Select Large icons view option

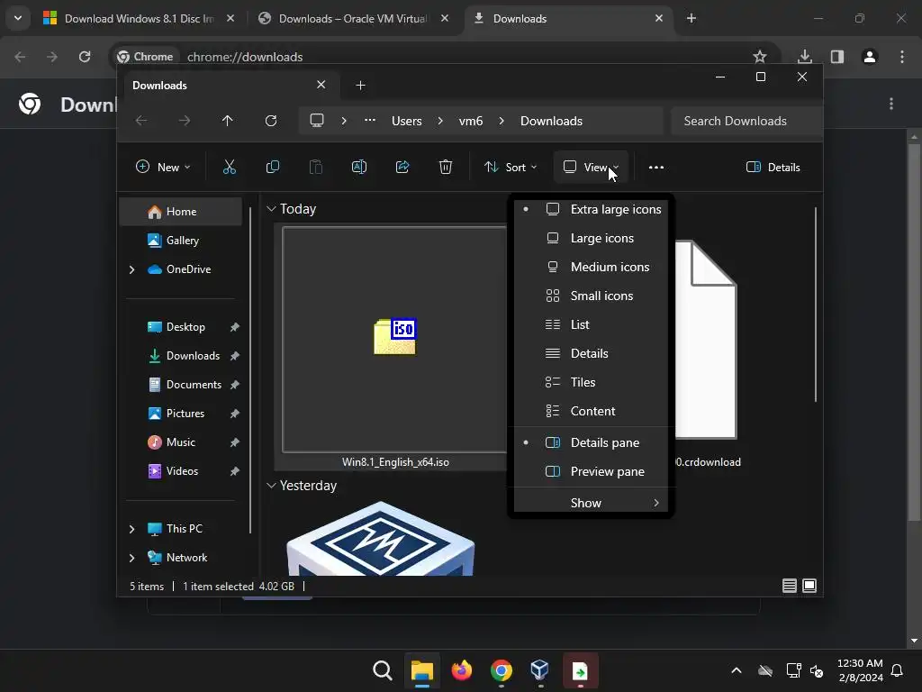coord(591,238)
